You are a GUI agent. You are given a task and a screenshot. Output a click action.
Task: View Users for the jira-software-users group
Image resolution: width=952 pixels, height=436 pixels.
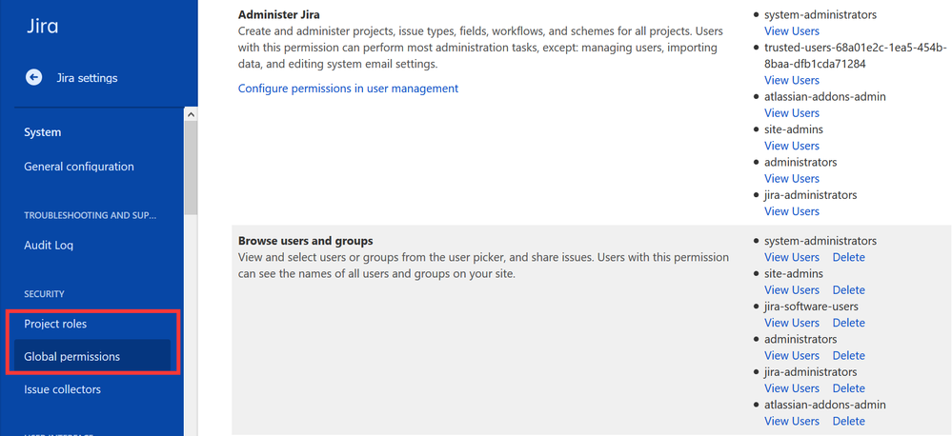[792, 323]
